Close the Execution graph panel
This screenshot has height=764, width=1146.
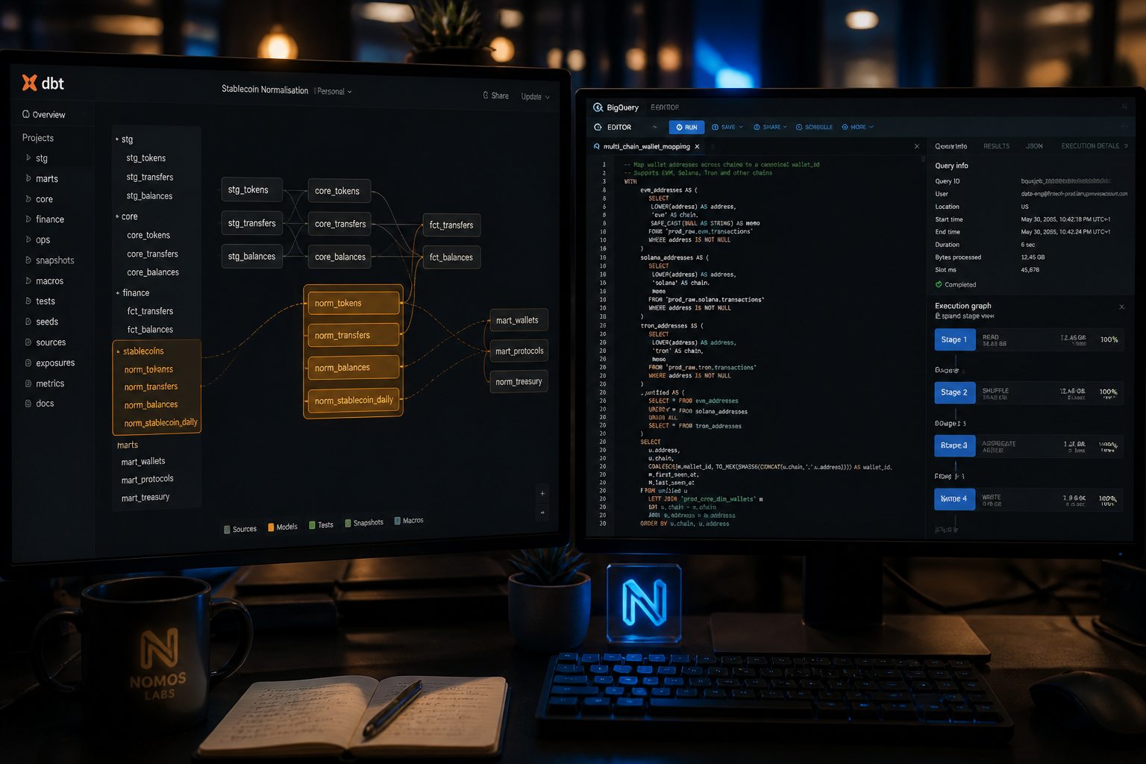click(1121, 307)
